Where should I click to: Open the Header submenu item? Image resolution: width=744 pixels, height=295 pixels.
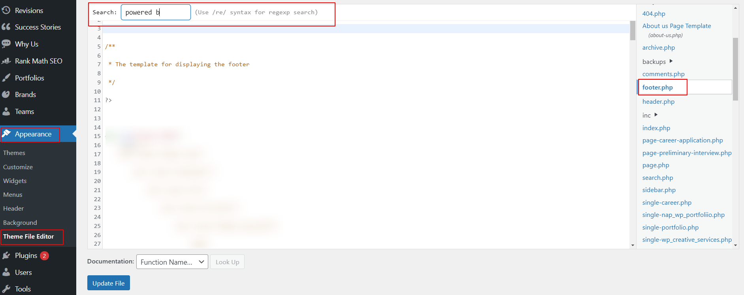[x=13, y=208]
